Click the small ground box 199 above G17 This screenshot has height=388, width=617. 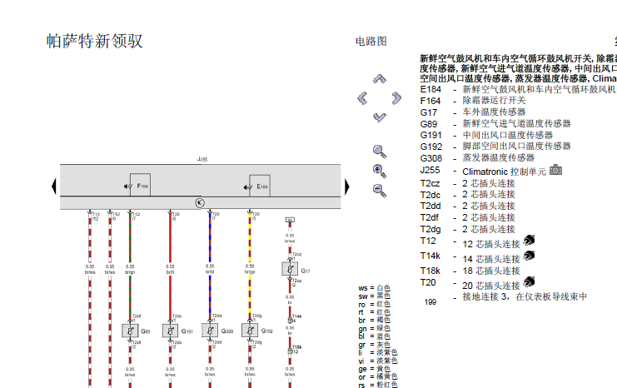pos(290,220)
